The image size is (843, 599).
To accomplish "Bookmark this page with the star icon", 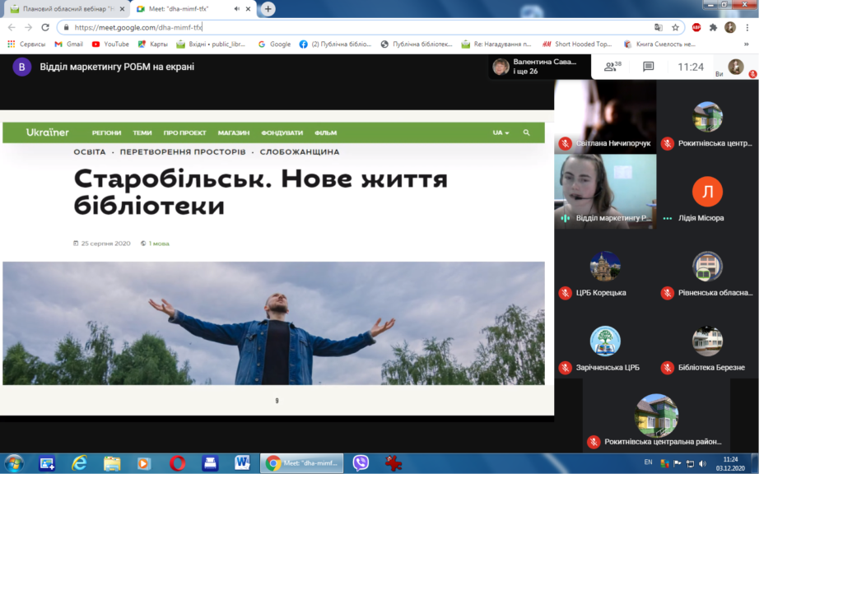I will click(675, 27).
